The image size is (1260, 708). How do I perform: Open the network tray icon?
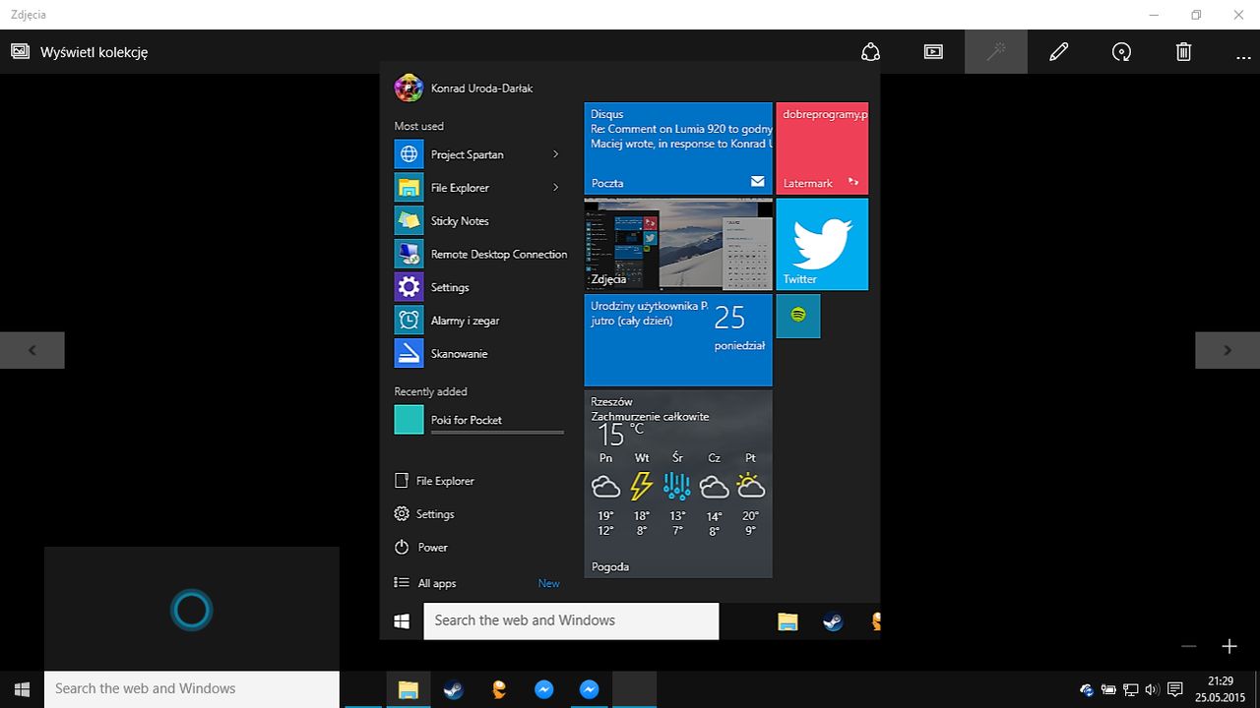[x=1130, y=689]
